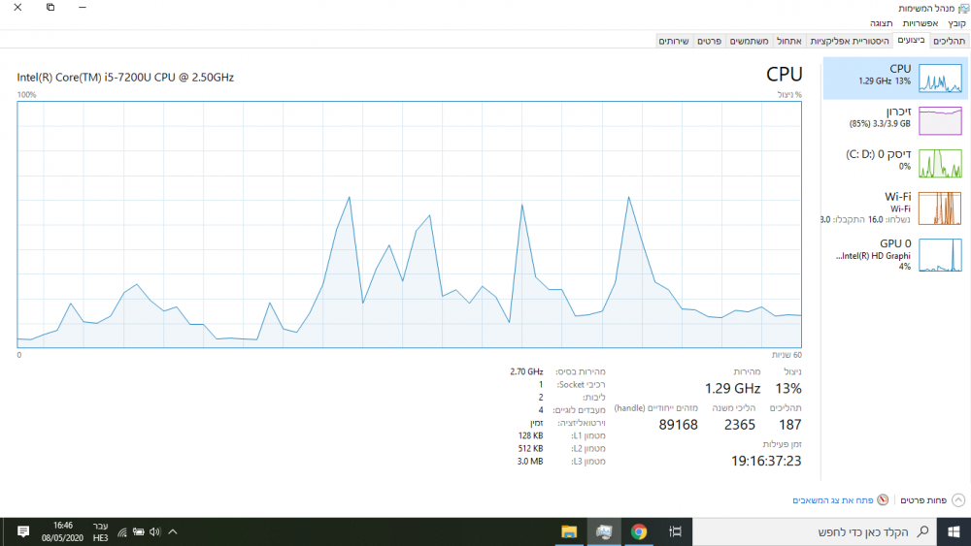Viewport: 971px width, 546px height.
Task: Click the 60 שניות label under graph
Action: click(787, 355)
